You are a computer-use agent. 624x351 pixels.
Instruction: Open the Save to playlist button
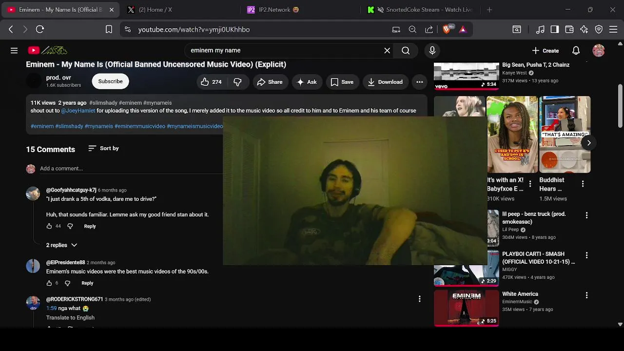tap(342, 82)
